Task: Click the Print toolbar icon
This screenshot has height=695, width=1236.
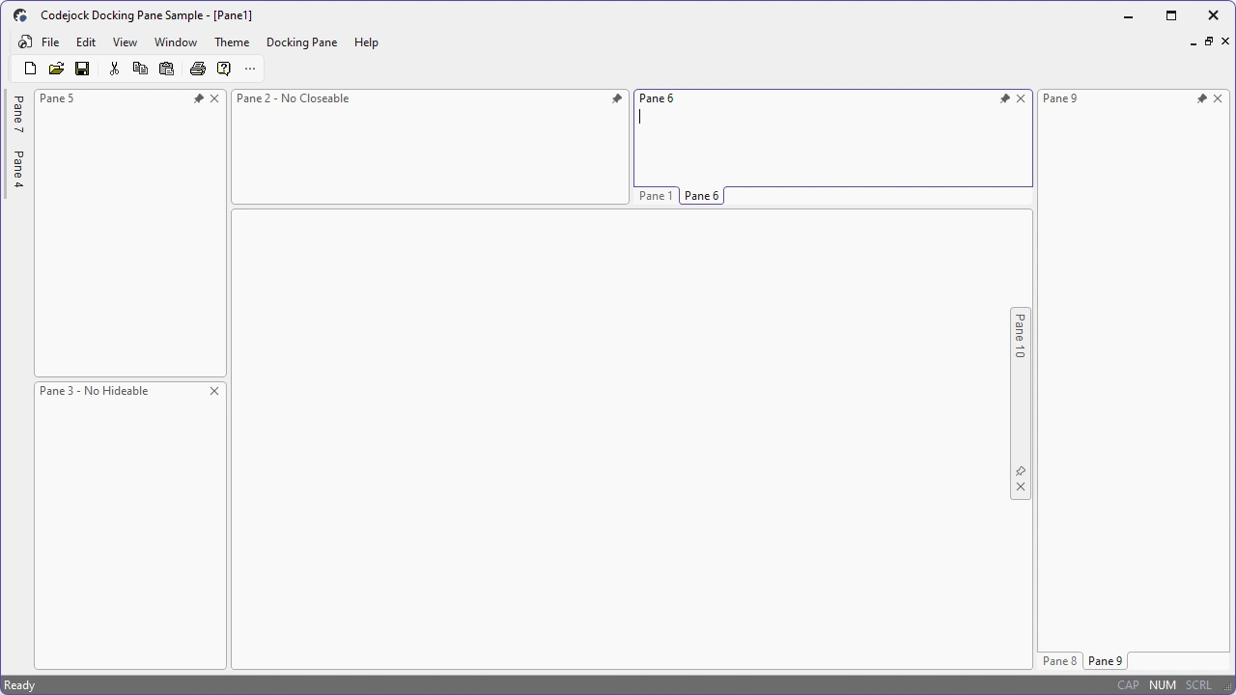Action: pos(198,69)
